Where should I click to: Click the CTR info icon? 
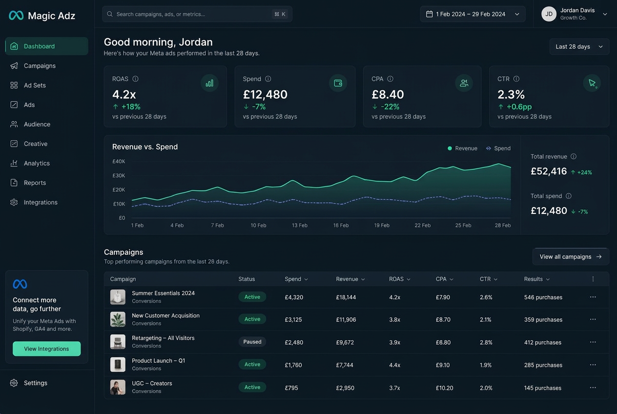(x=516, y=79)
